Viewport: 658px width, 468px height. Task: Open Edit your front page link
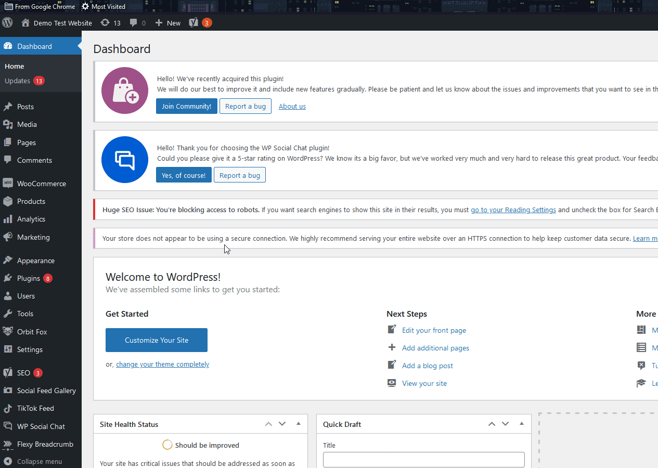434,330
